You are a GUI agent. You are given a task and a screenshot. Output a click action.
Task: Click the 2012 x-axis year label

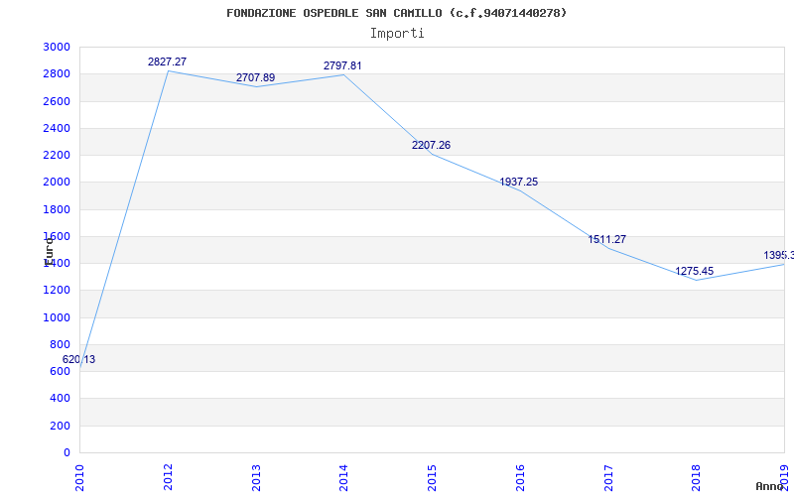click(x=168, y=477)
